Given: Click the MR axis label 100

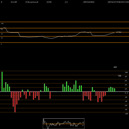Looking at the screenshot, I should (x=126, y=72).
